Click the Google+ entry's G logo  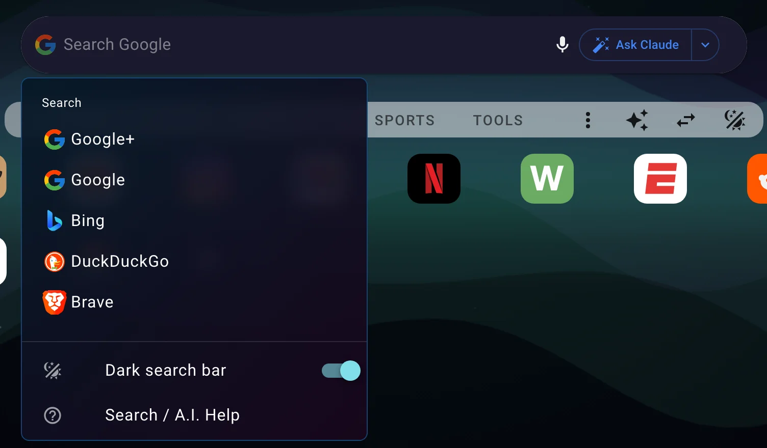55,139
